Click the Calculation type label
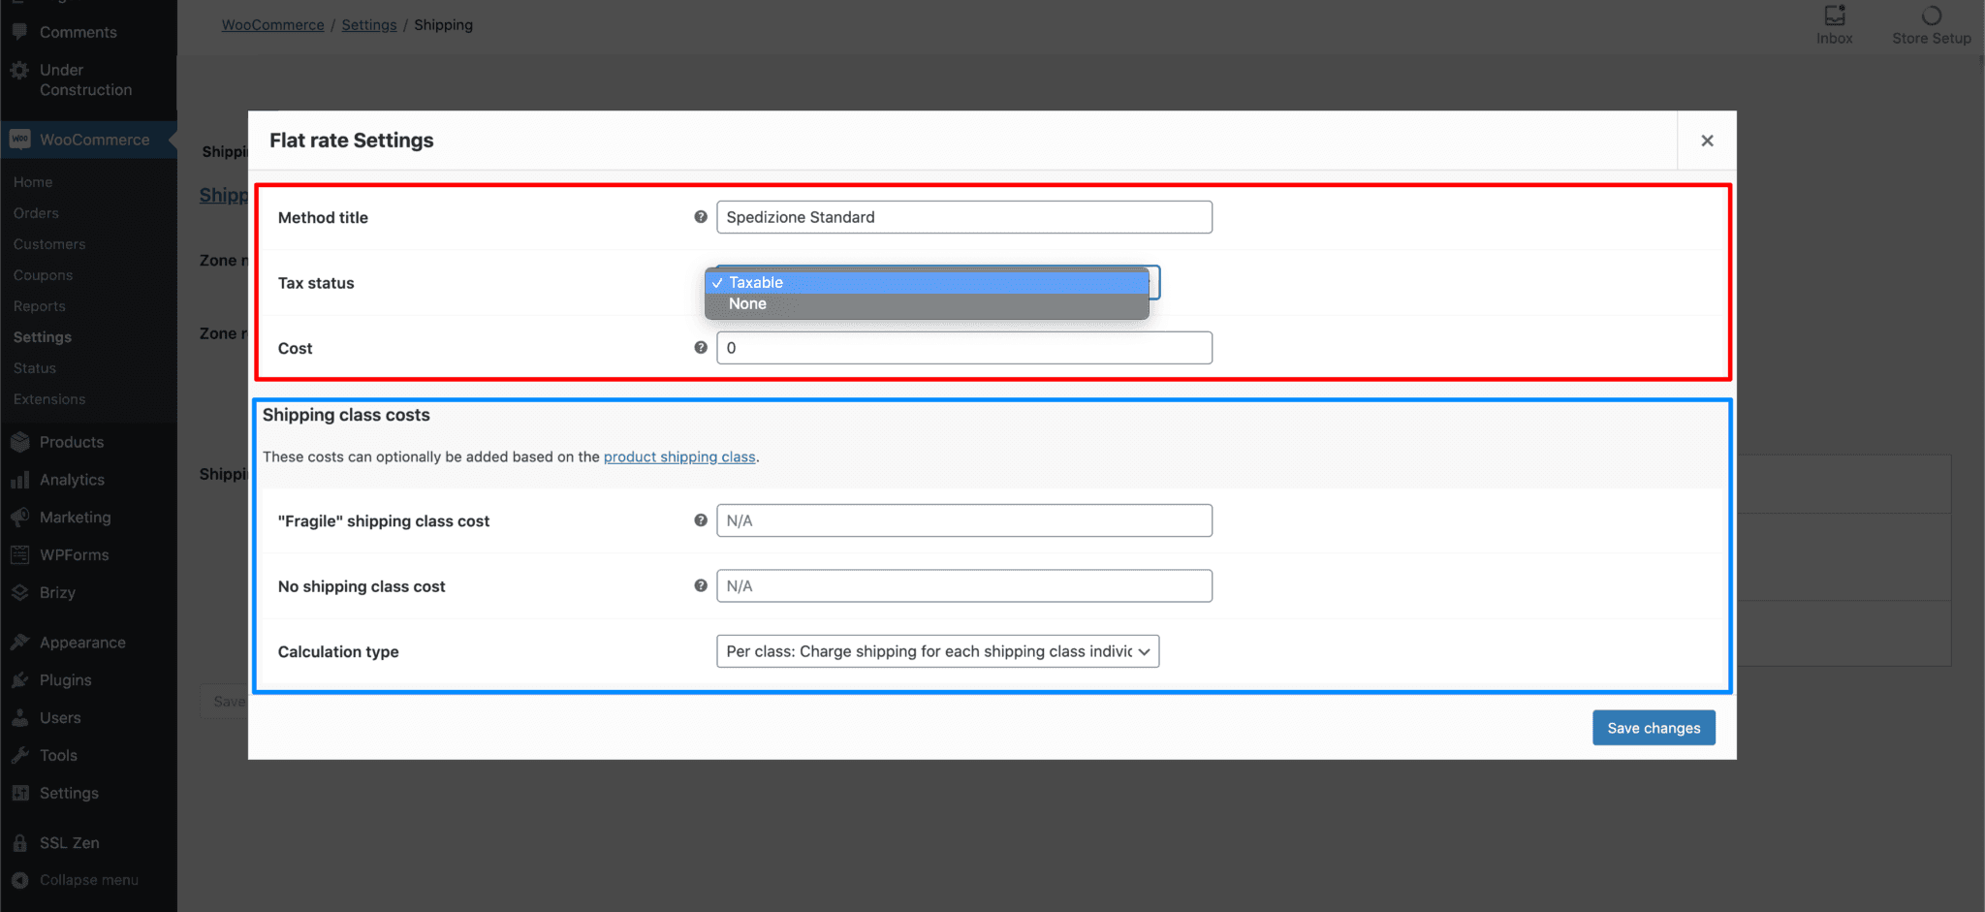Viewport: 1985px width, 912px height. [338, 652]
